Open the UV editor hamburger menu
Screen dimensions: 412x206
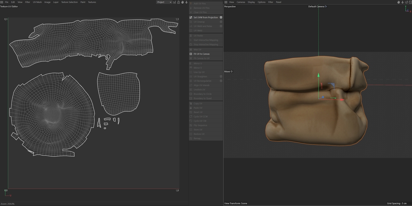2,2
